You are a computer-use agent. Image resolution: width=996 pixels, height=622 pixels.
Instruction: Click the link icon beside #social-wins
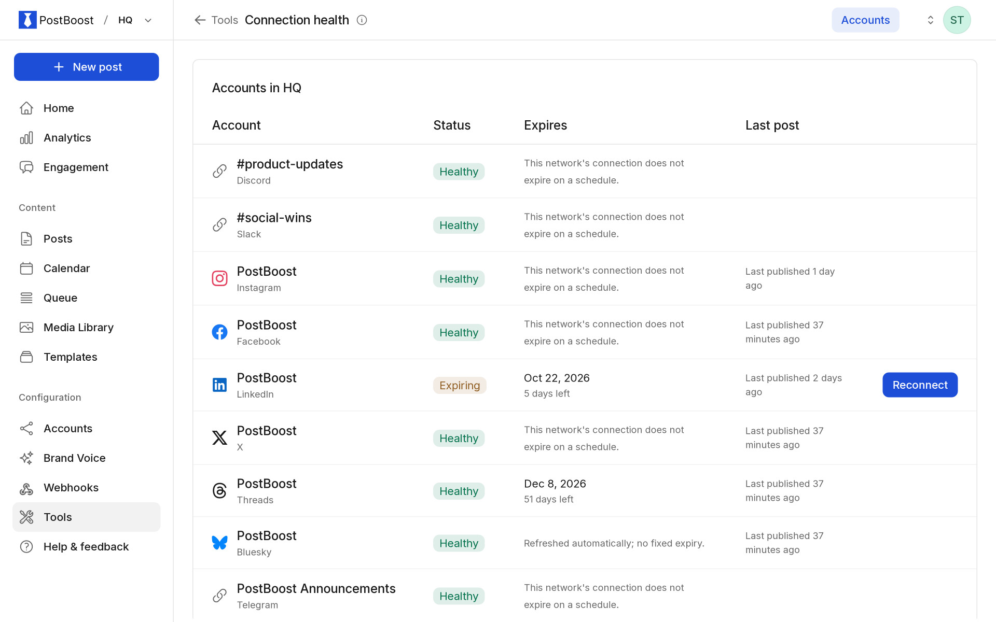[219, 225]
